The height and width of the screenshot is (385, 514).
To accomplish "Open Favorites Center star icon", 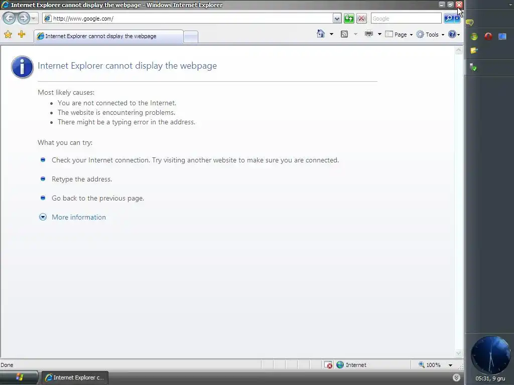I will [x=8, y=34].
